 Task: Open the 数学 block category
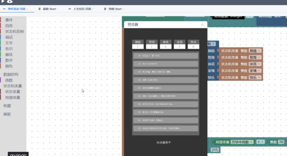[x=9, y=60]
